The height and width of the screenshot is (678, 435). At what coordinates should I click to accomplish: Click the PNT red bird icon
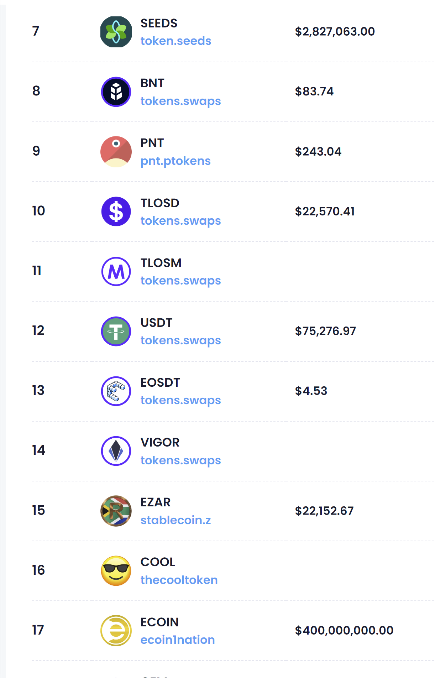(116, 152)
